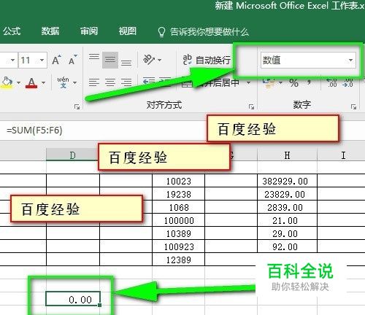This screenshot has height=315, width=365.
Task: Click the wén phonetic guide icon
Action: [x=63, y=82]
